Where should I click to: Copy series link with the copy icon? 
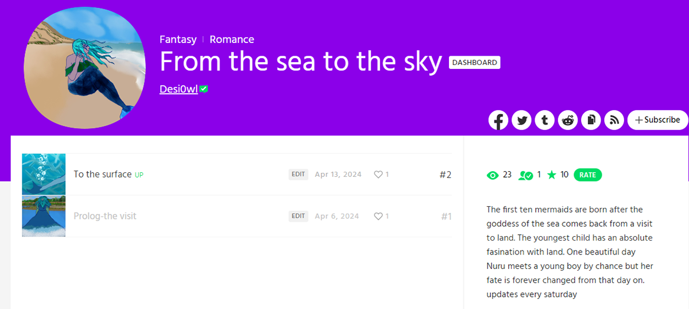pos(591,120)
